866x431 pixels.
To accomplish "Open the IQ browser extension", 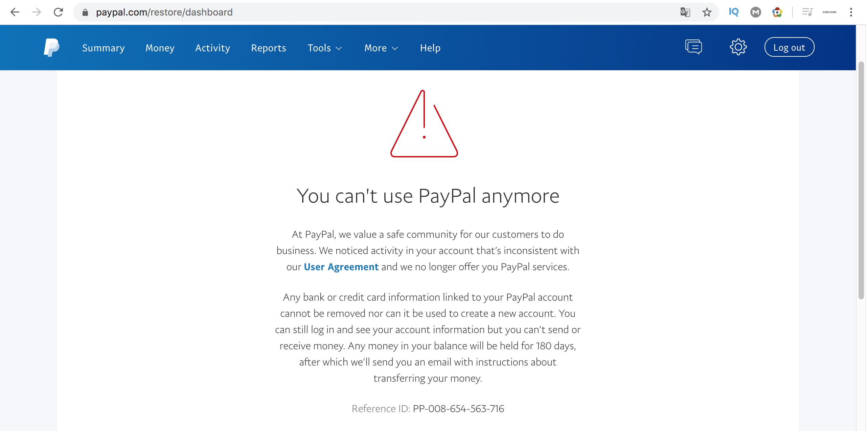I will pyautogui.click(x=734, y=12).
